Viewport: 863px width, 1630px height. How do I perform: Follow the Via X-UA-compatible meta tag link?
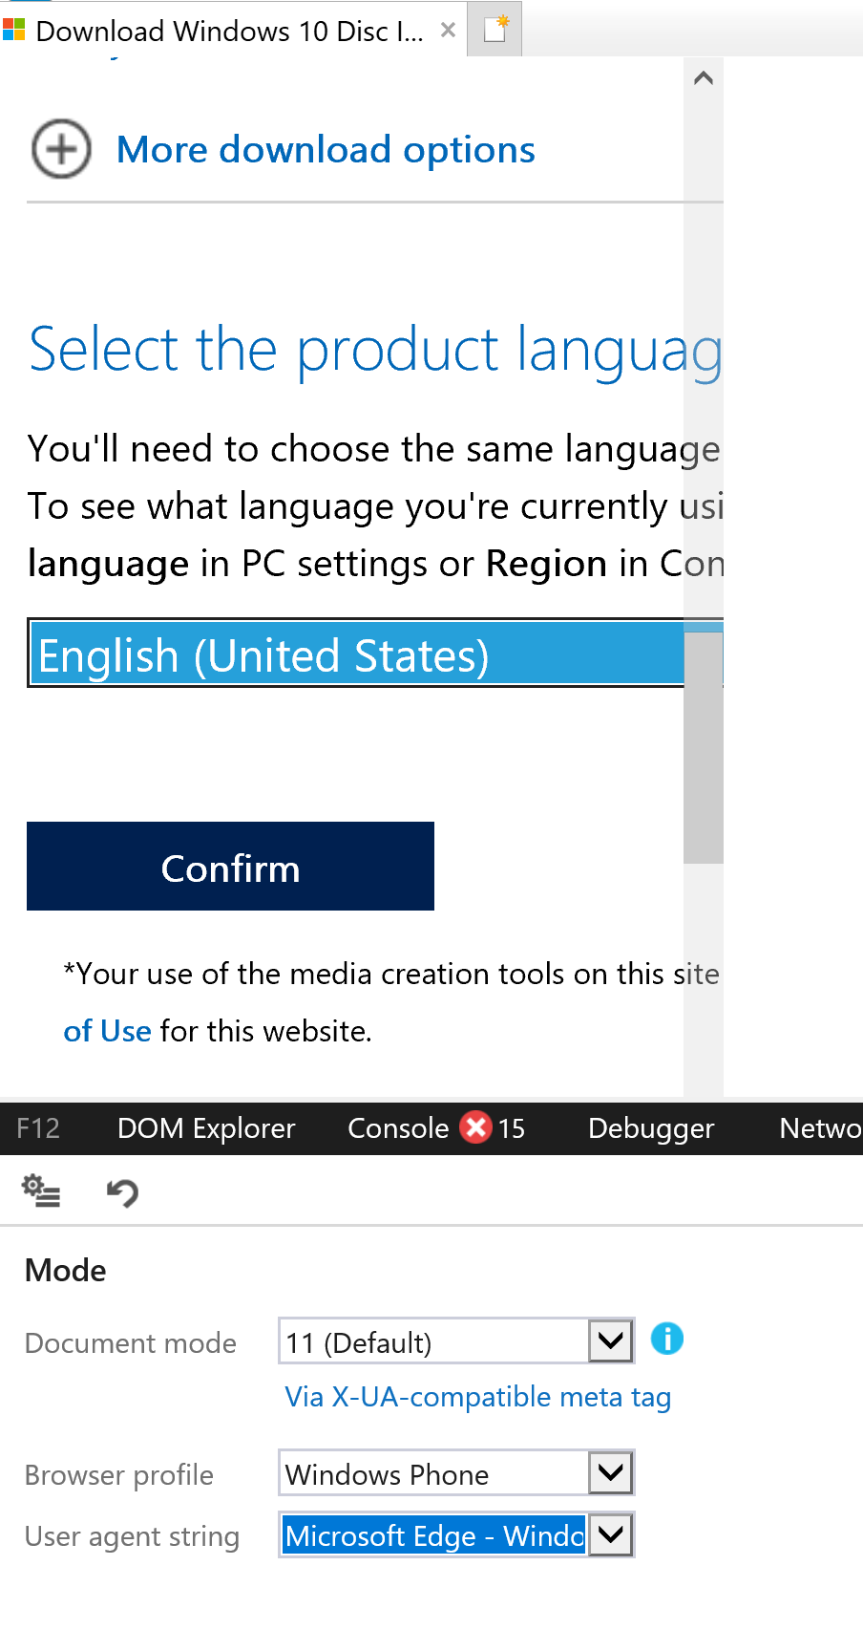click(x=477, y=1397)
